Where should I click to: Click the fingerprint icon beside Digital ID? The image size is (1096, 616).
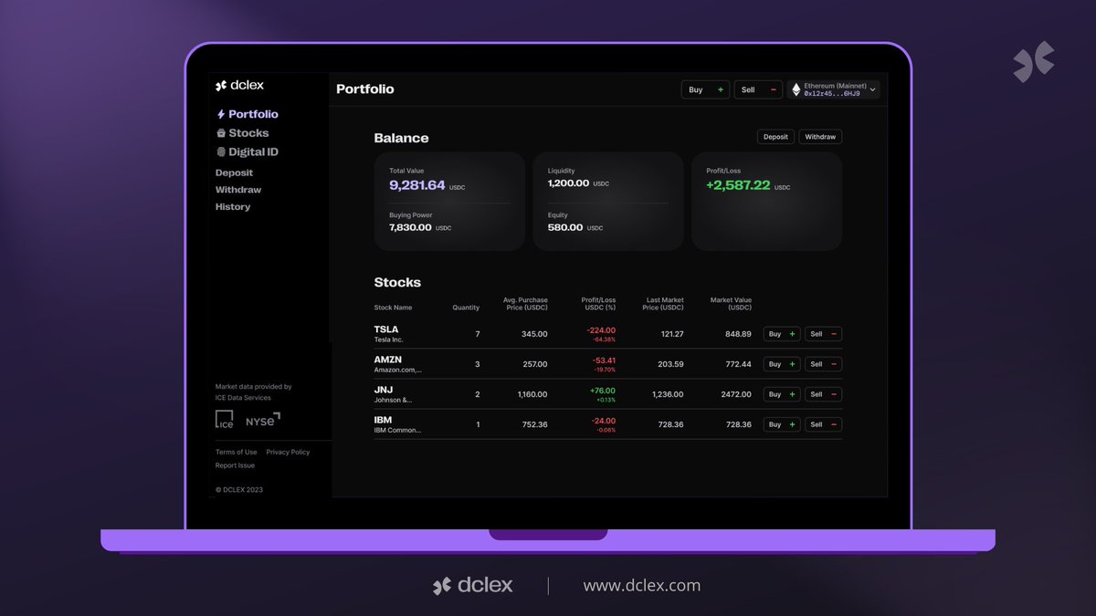pos(221,152)
